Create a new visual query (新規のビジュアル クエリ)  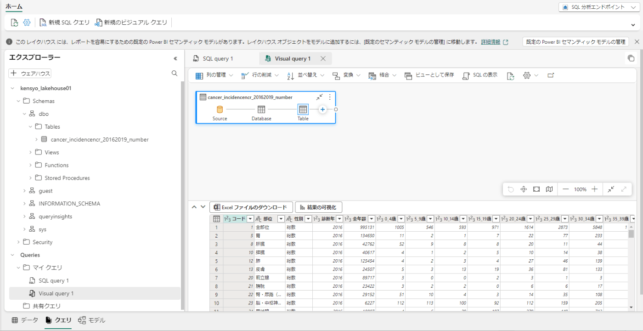pos(131,22)
